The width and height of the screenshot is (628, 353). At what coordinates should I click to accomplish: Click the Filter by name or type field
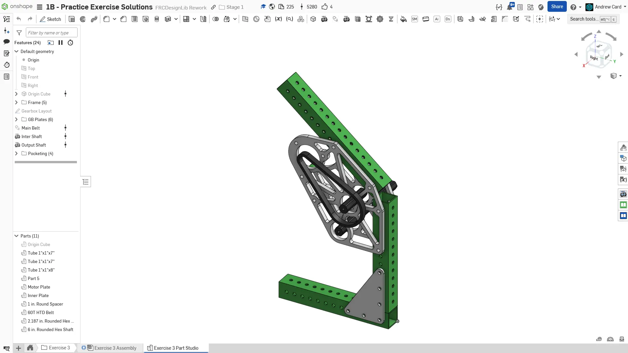coord(51,33)
